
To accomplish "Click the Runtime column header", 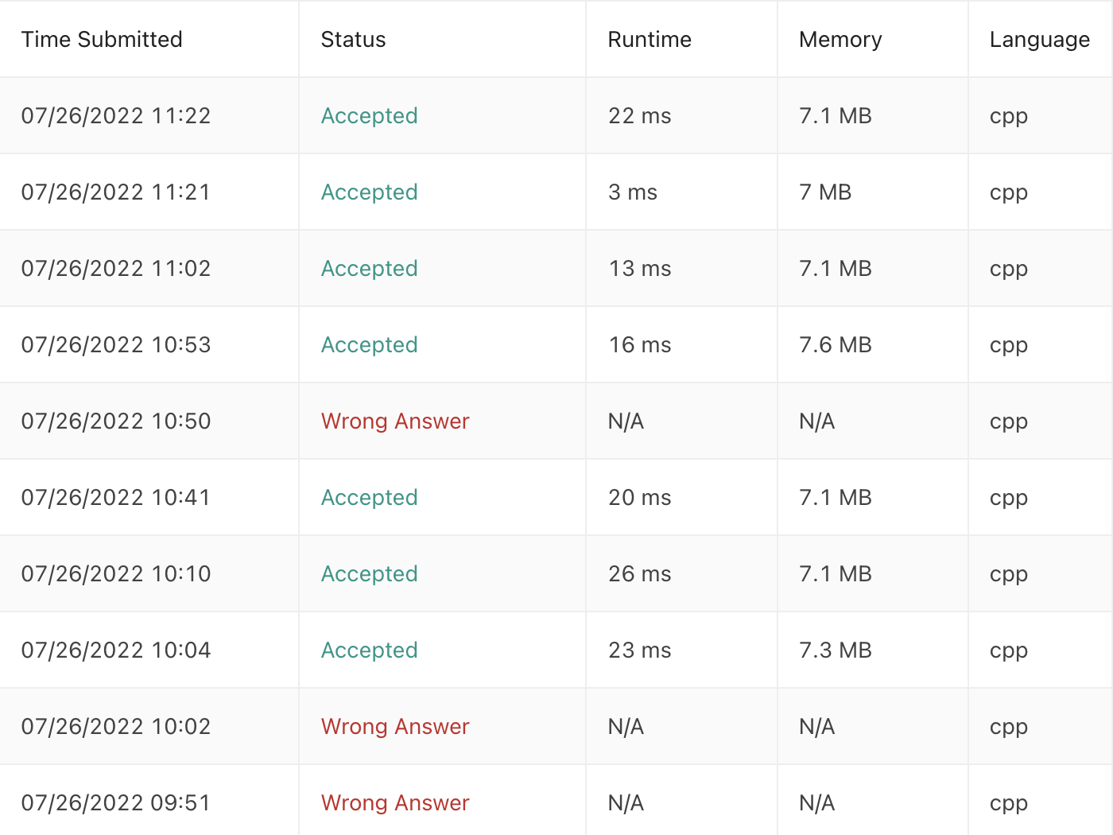I will coord(650,40).
